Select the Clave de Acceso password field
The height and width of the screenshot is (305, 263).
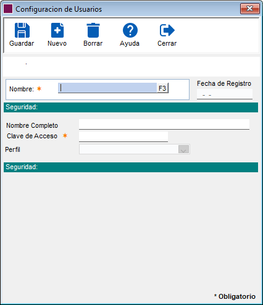click(123, 136)
